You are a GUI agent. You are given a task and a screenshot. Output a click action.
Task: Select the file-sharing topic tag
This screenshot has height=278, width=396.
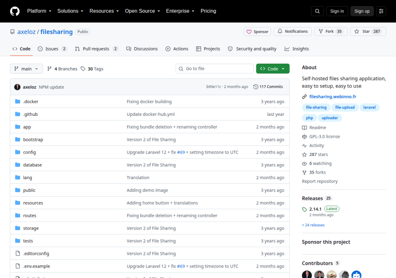coord(316,107)
